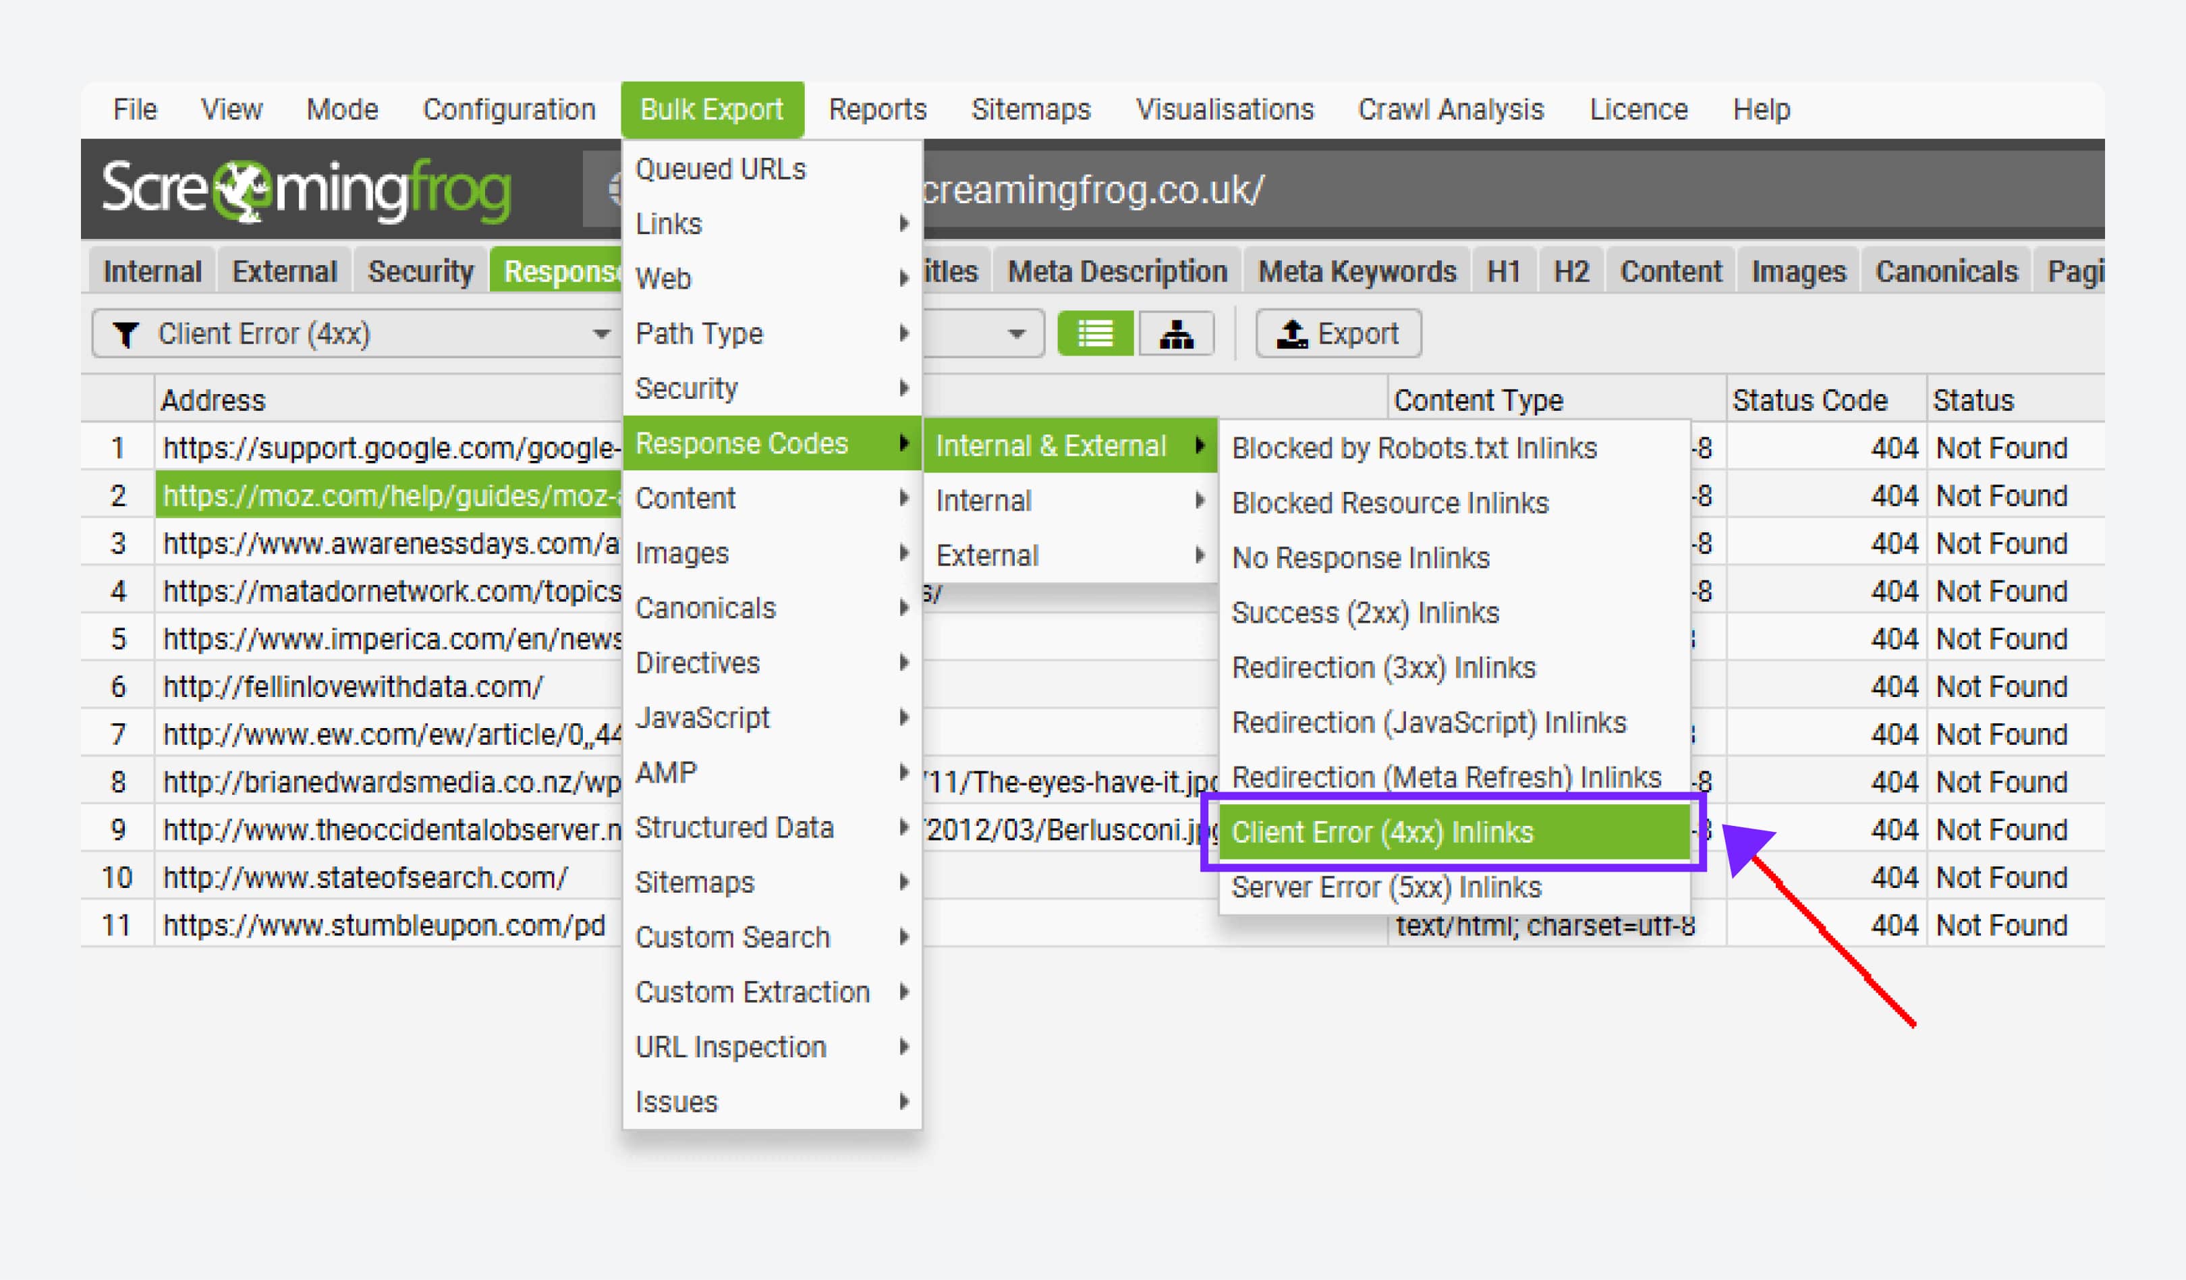Expand the AMP submenu

click(x=772, y=773)
